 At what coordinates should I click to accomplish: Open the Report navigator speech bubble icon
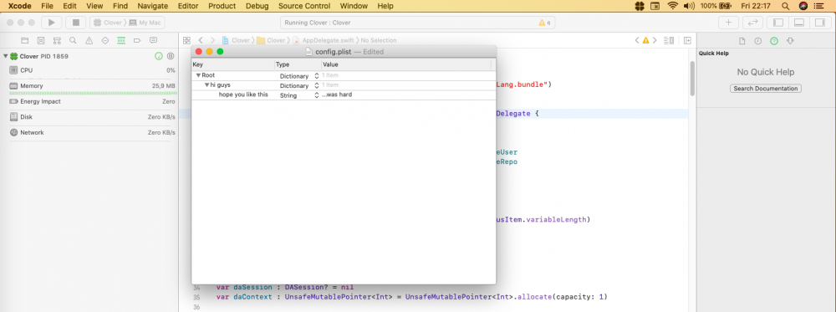click(x=154, y=40)
